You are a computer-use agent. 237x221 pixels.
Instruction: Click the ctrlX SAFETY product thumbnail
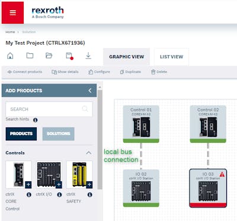tap(79, 175)
